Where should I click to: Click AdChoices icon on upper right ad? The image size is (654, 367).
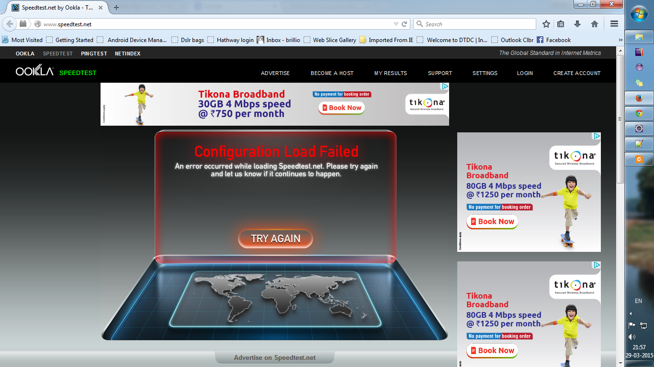pos(597,136)
